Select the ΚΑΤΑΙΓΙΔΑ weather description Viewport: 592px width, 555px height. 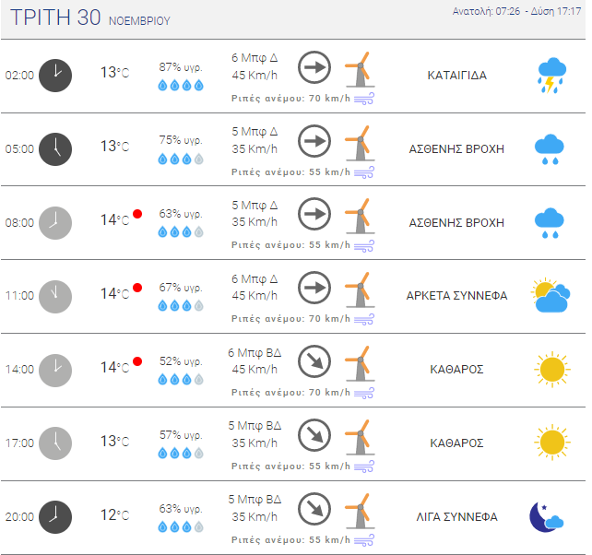(x=456, y=76)
